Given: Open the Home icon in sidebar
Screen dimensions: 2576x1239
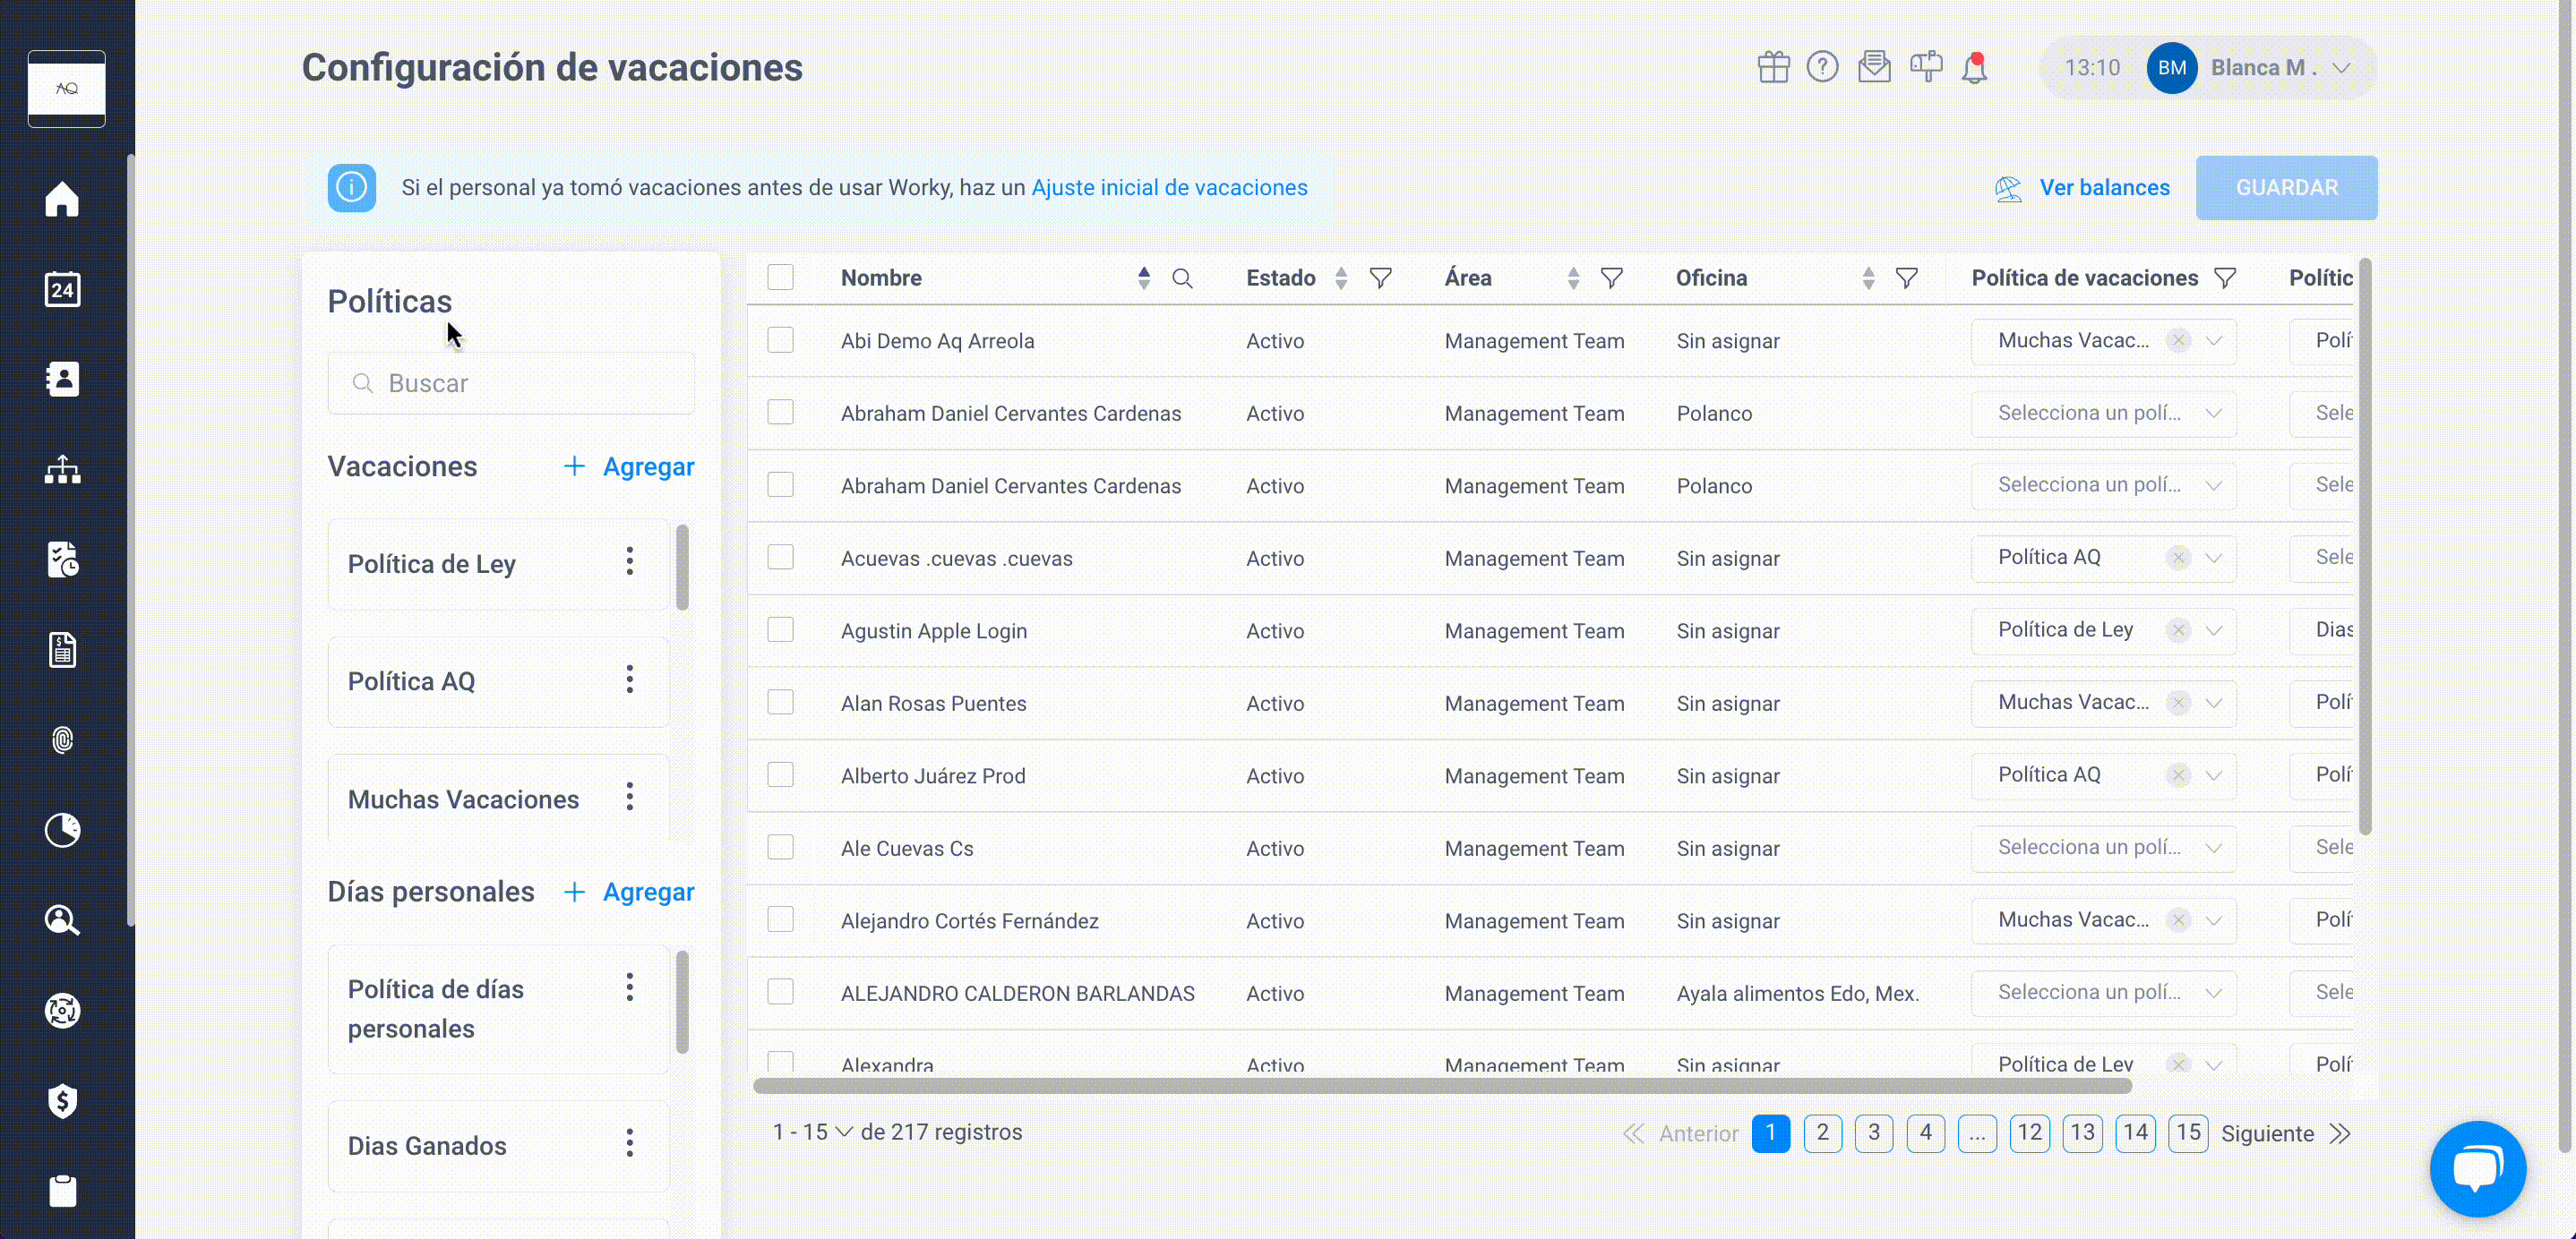Looking at the screenshot, I should pos(62,198).
